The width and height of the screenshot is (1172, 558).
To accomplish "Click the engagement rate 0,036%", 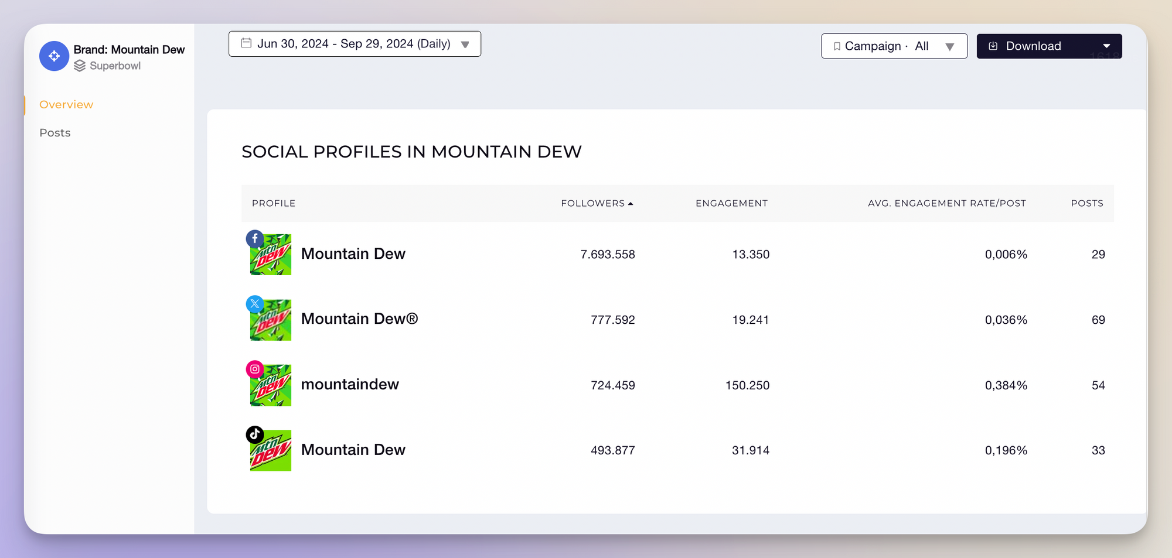I will click(1006, 320).
